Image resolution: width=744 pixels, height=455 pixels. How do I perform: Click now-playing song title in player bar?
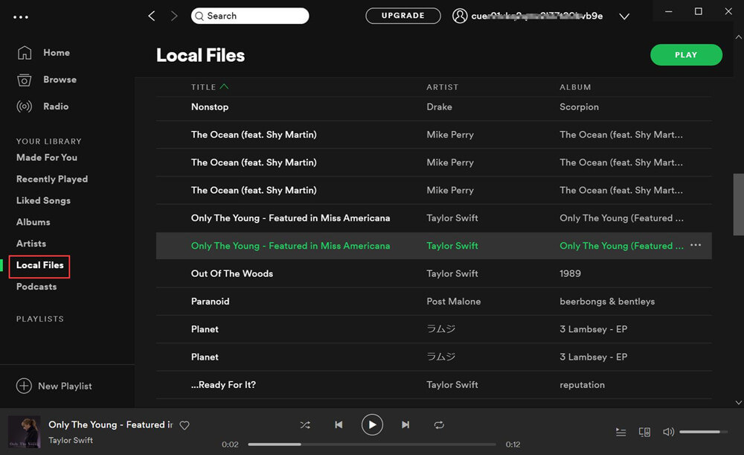click(111, 424)
